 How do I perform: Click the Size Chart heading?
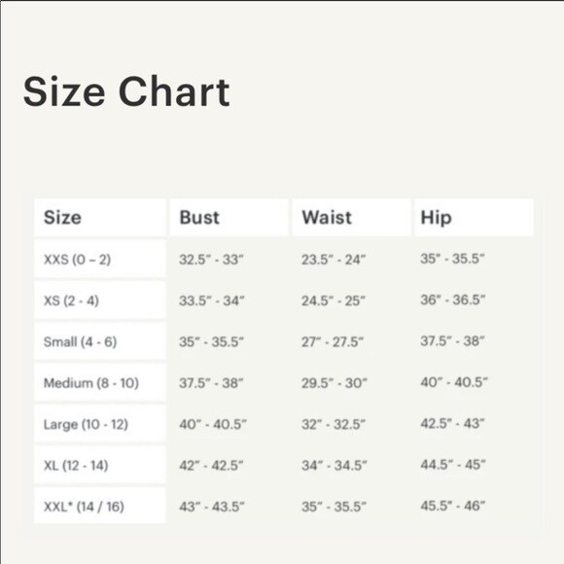coord(126,91)
